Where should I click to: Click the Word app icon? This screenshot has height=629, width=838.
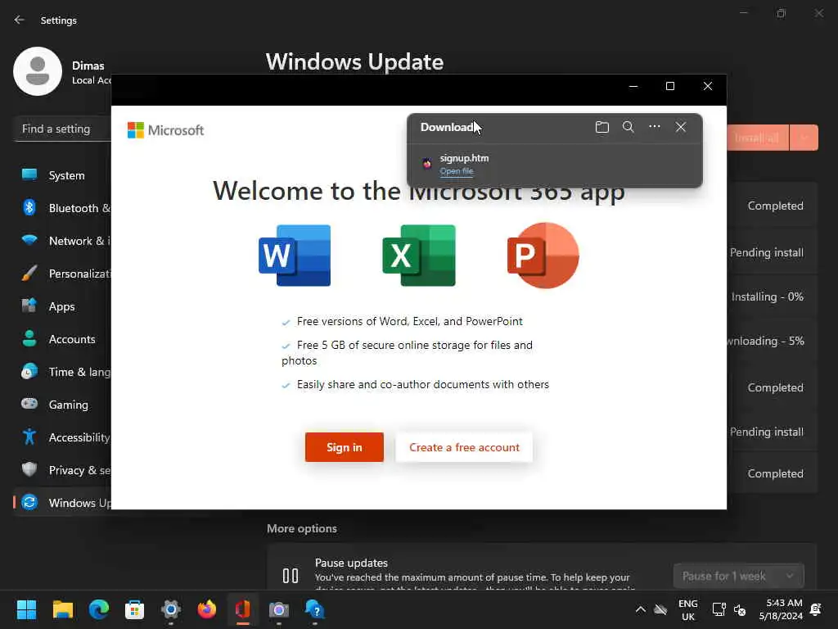click(295, 256)
